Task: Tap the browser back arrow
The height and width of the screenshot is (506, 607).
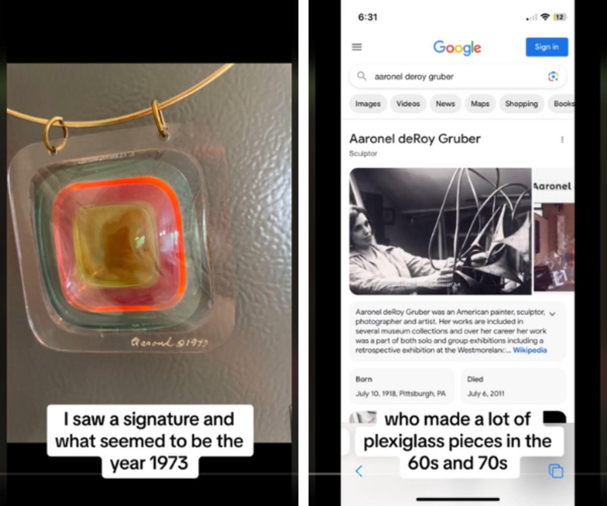Action: [x=359, y=471]
